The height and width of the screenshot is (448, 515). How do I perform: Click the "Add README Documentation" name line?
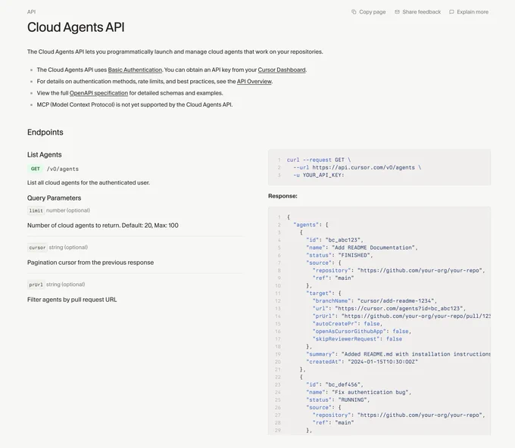[362, 247]
